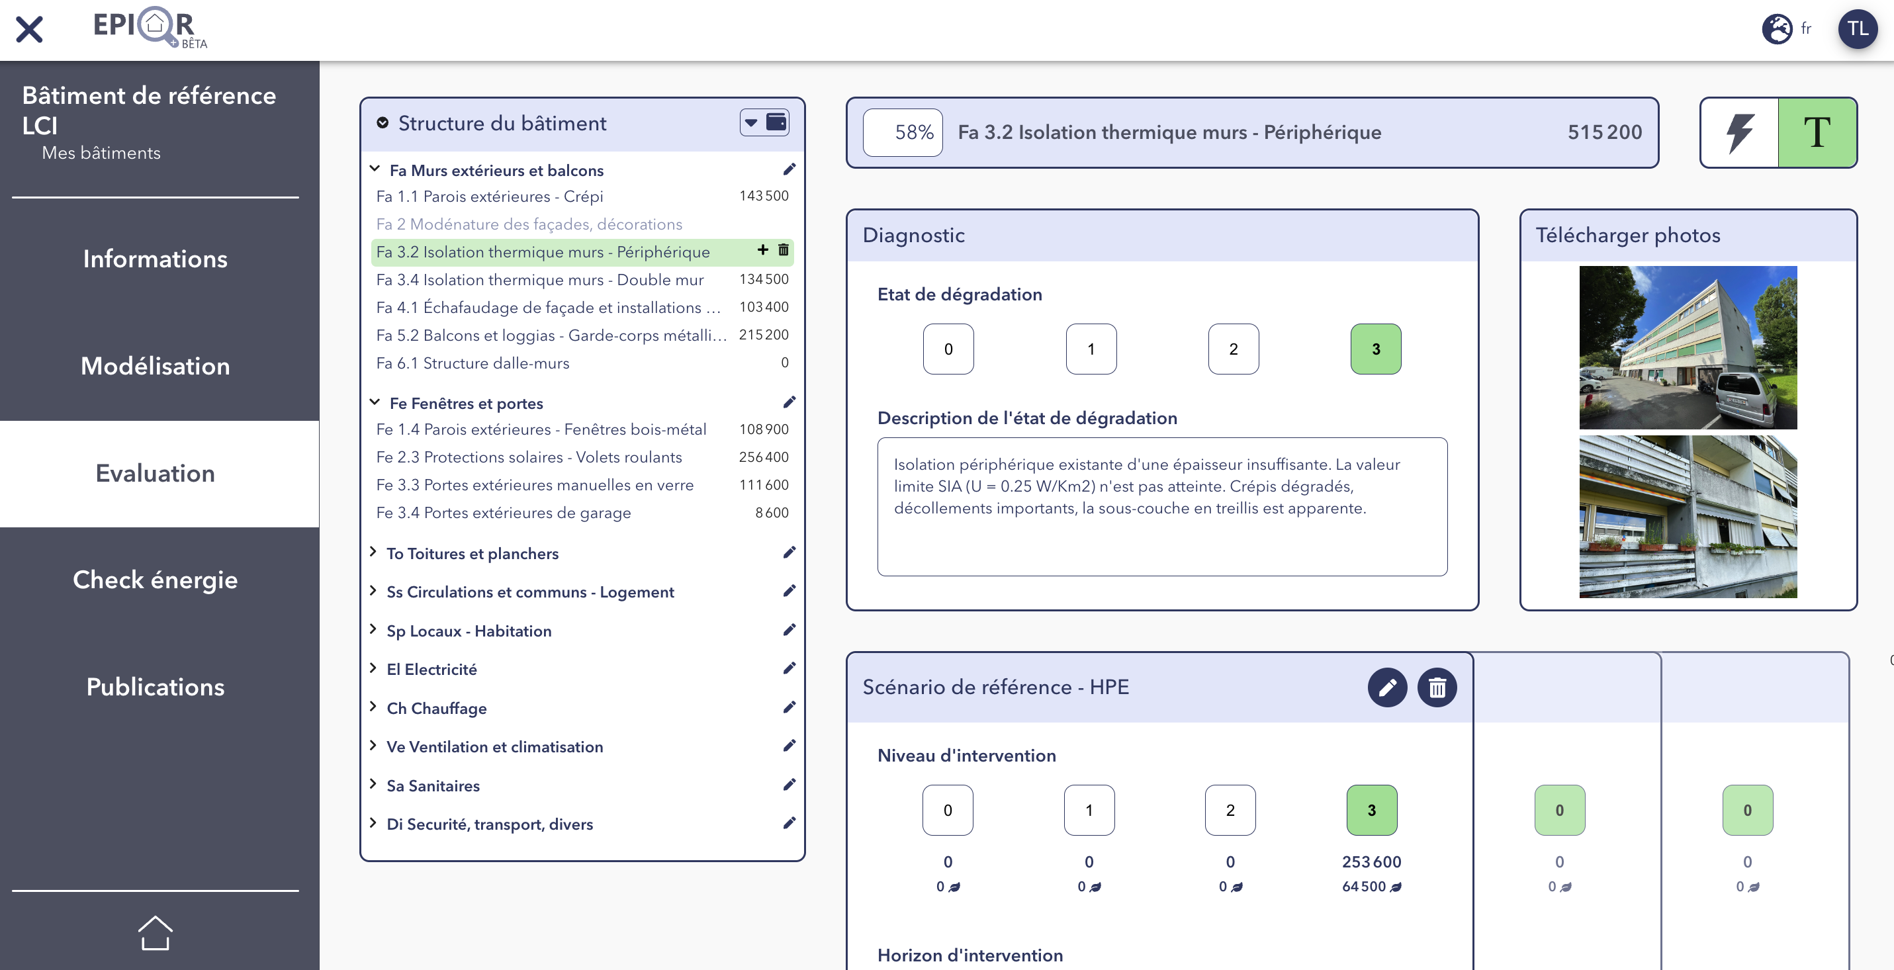Open the dropdown arrow in Structure header
Screen dimensions: 1894x970
[750, 122]
